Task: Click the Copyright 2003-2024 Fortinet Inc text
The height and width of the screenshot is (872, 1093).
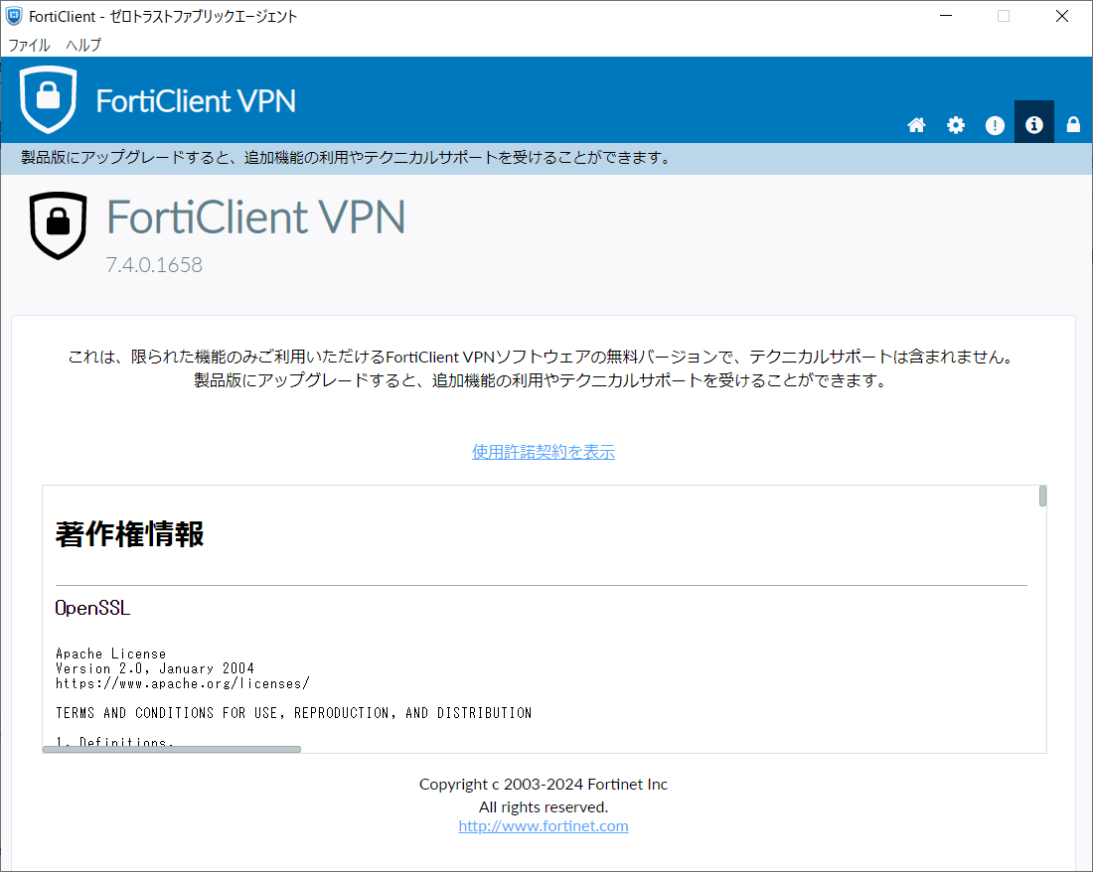Action: click(x=544, y=784)
